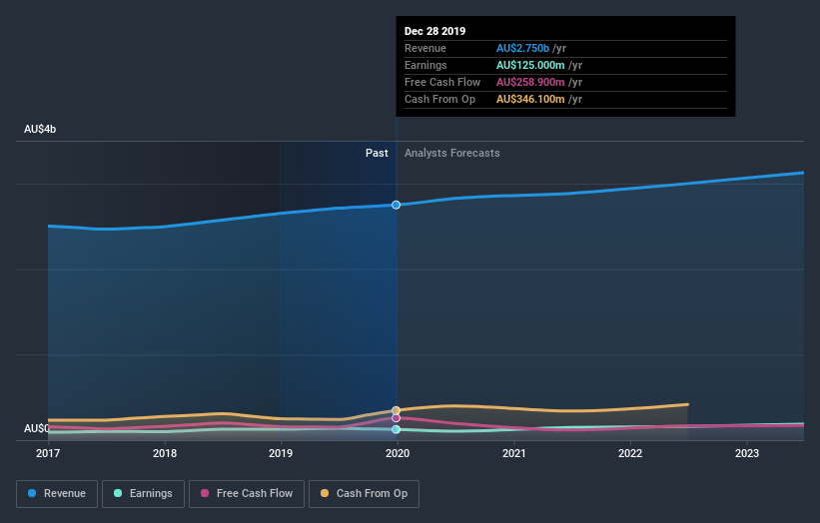Viewport: 820px width, 523px height.
Task: Click the 2023 x-axis label
Action: pyautogui.click(x=747, y=453)
